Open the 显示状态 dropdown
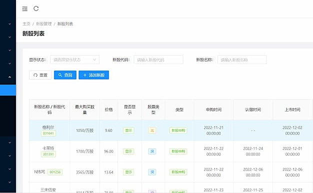The height and width of the screenshot is (193, 313). [74, 59]
